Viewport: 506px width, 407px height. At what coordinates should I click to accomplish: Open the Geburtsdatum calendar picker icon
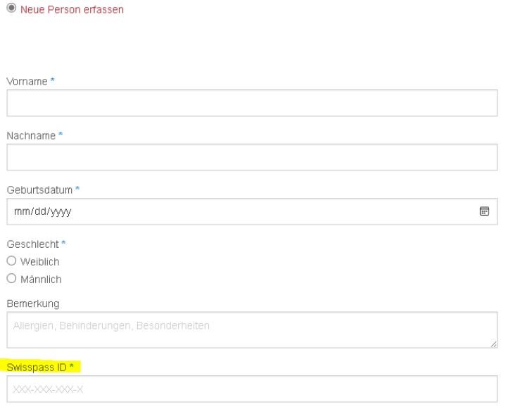[x=484, y=211]
